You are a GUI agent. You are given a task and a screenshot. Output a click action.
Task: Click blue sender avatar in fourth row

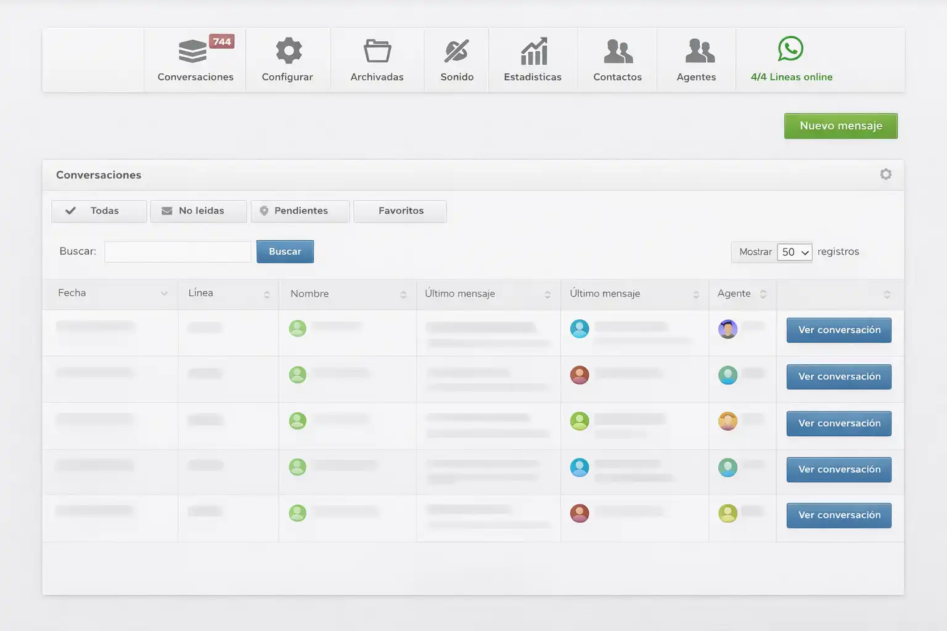pyautogui.click(x=580, y=467)
